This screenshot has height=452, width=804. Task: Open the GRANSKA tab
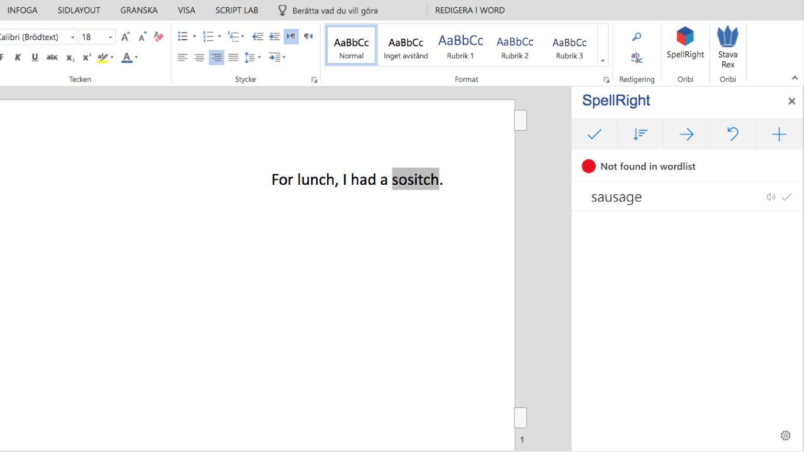pos(139,10)
